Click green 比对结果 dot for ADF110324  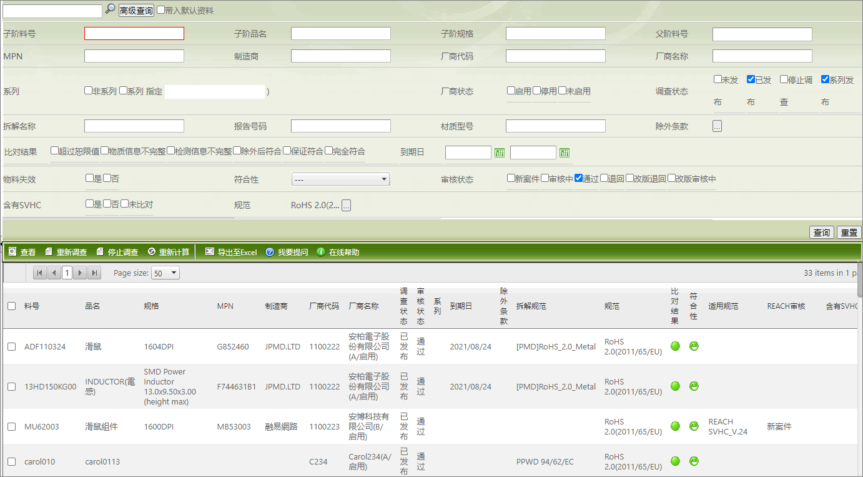tap(675, 346)
